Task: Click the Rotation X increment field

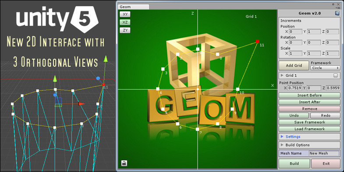Action: tap(295, 43)
